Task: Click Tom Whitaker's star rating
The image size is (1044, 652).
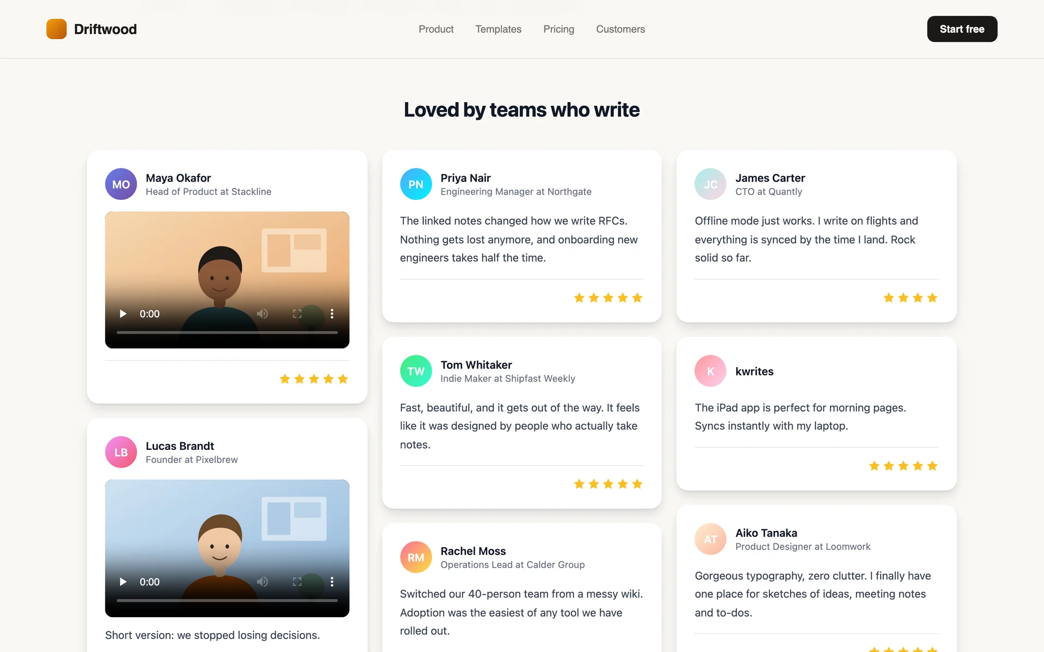Action: (608, 484)
